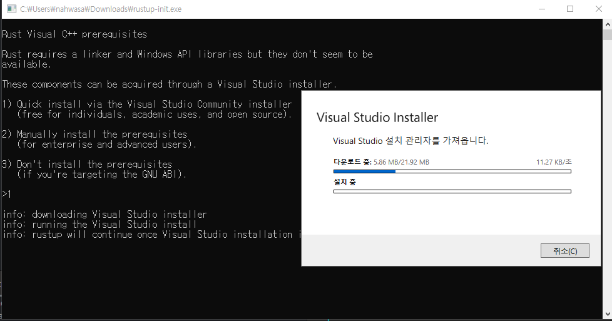Click option '2) Manually install the prerequisites'
Image resolution: width=612 pixels, height=321 pixels.
[94, 135]
